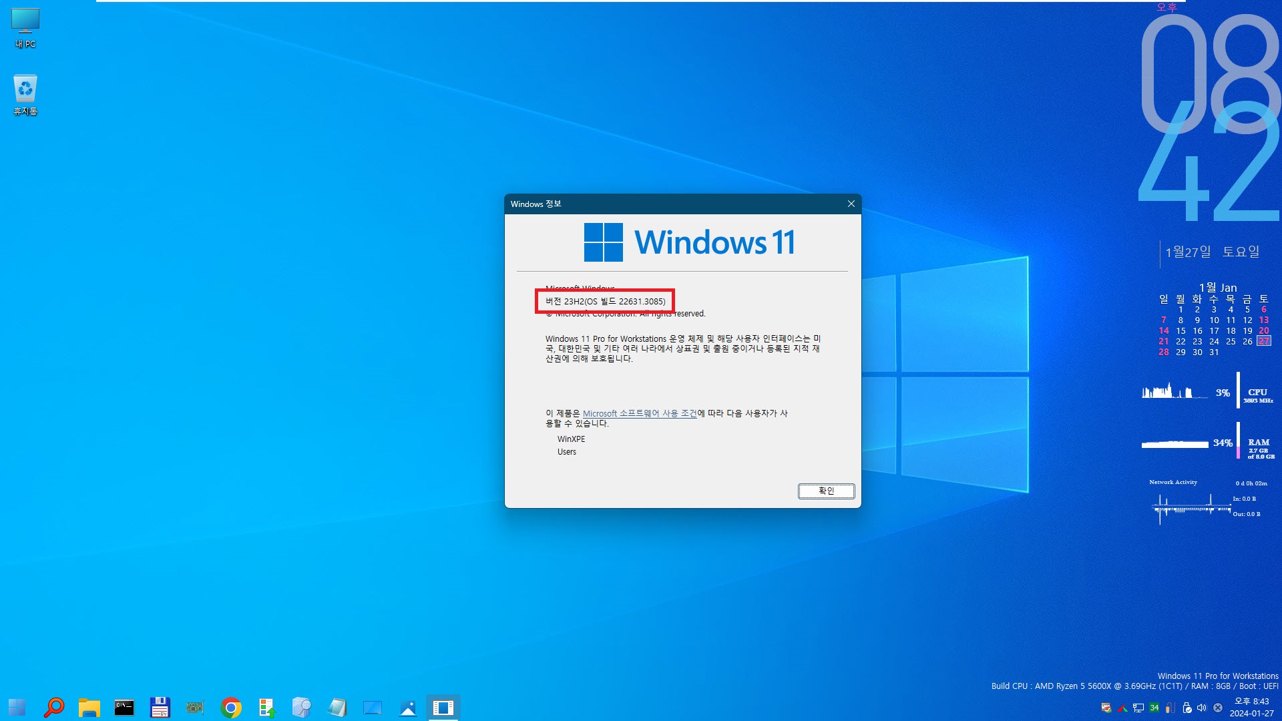Screen dimensions: 1282x721
Task: Click date 14 in the calendar widget
Action: click(1164, 330)
